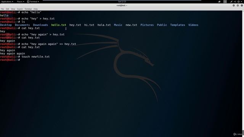Click the 'touch newfile.txt' command line
This screenshot has height=137, width=244.
click(x=25, y=57)
